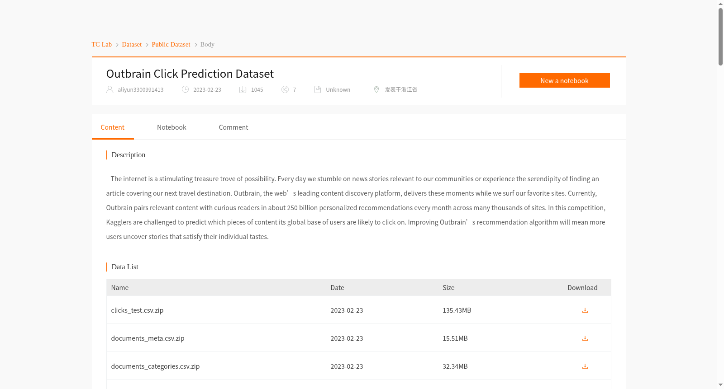Select documents_meta.csv.zip file name
This screenshot has height=389, width=724.
coord(148,338)
